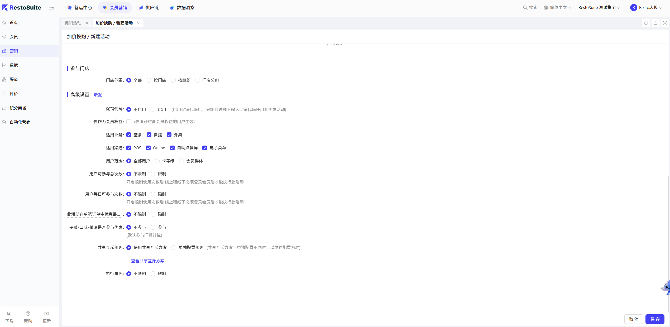This screenshot has width=670, height=327.
Task: Click the update icon in sidebar footer
Action: pos(47,314)
